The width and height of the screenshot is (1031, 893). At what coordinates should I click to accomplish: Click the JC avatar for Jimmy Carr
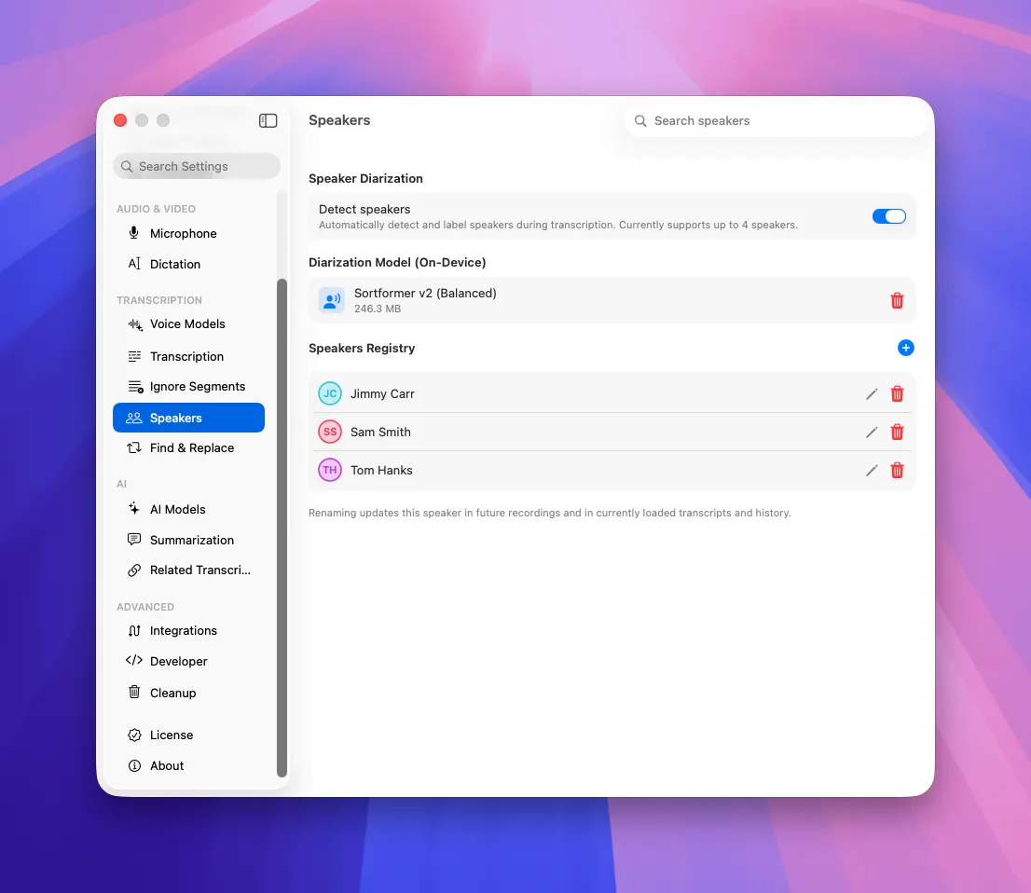click(330, 393)
